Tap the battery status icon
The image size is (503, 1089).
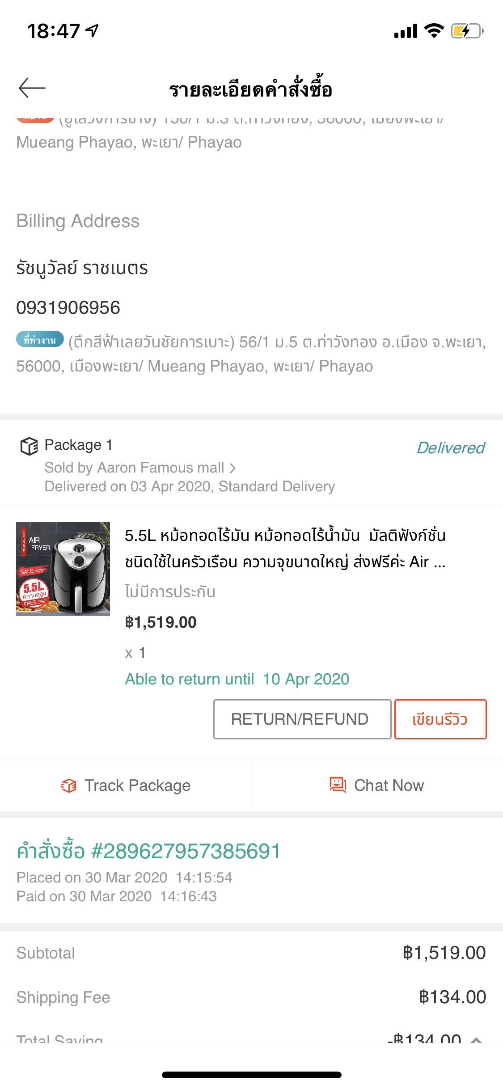(467, 31)
